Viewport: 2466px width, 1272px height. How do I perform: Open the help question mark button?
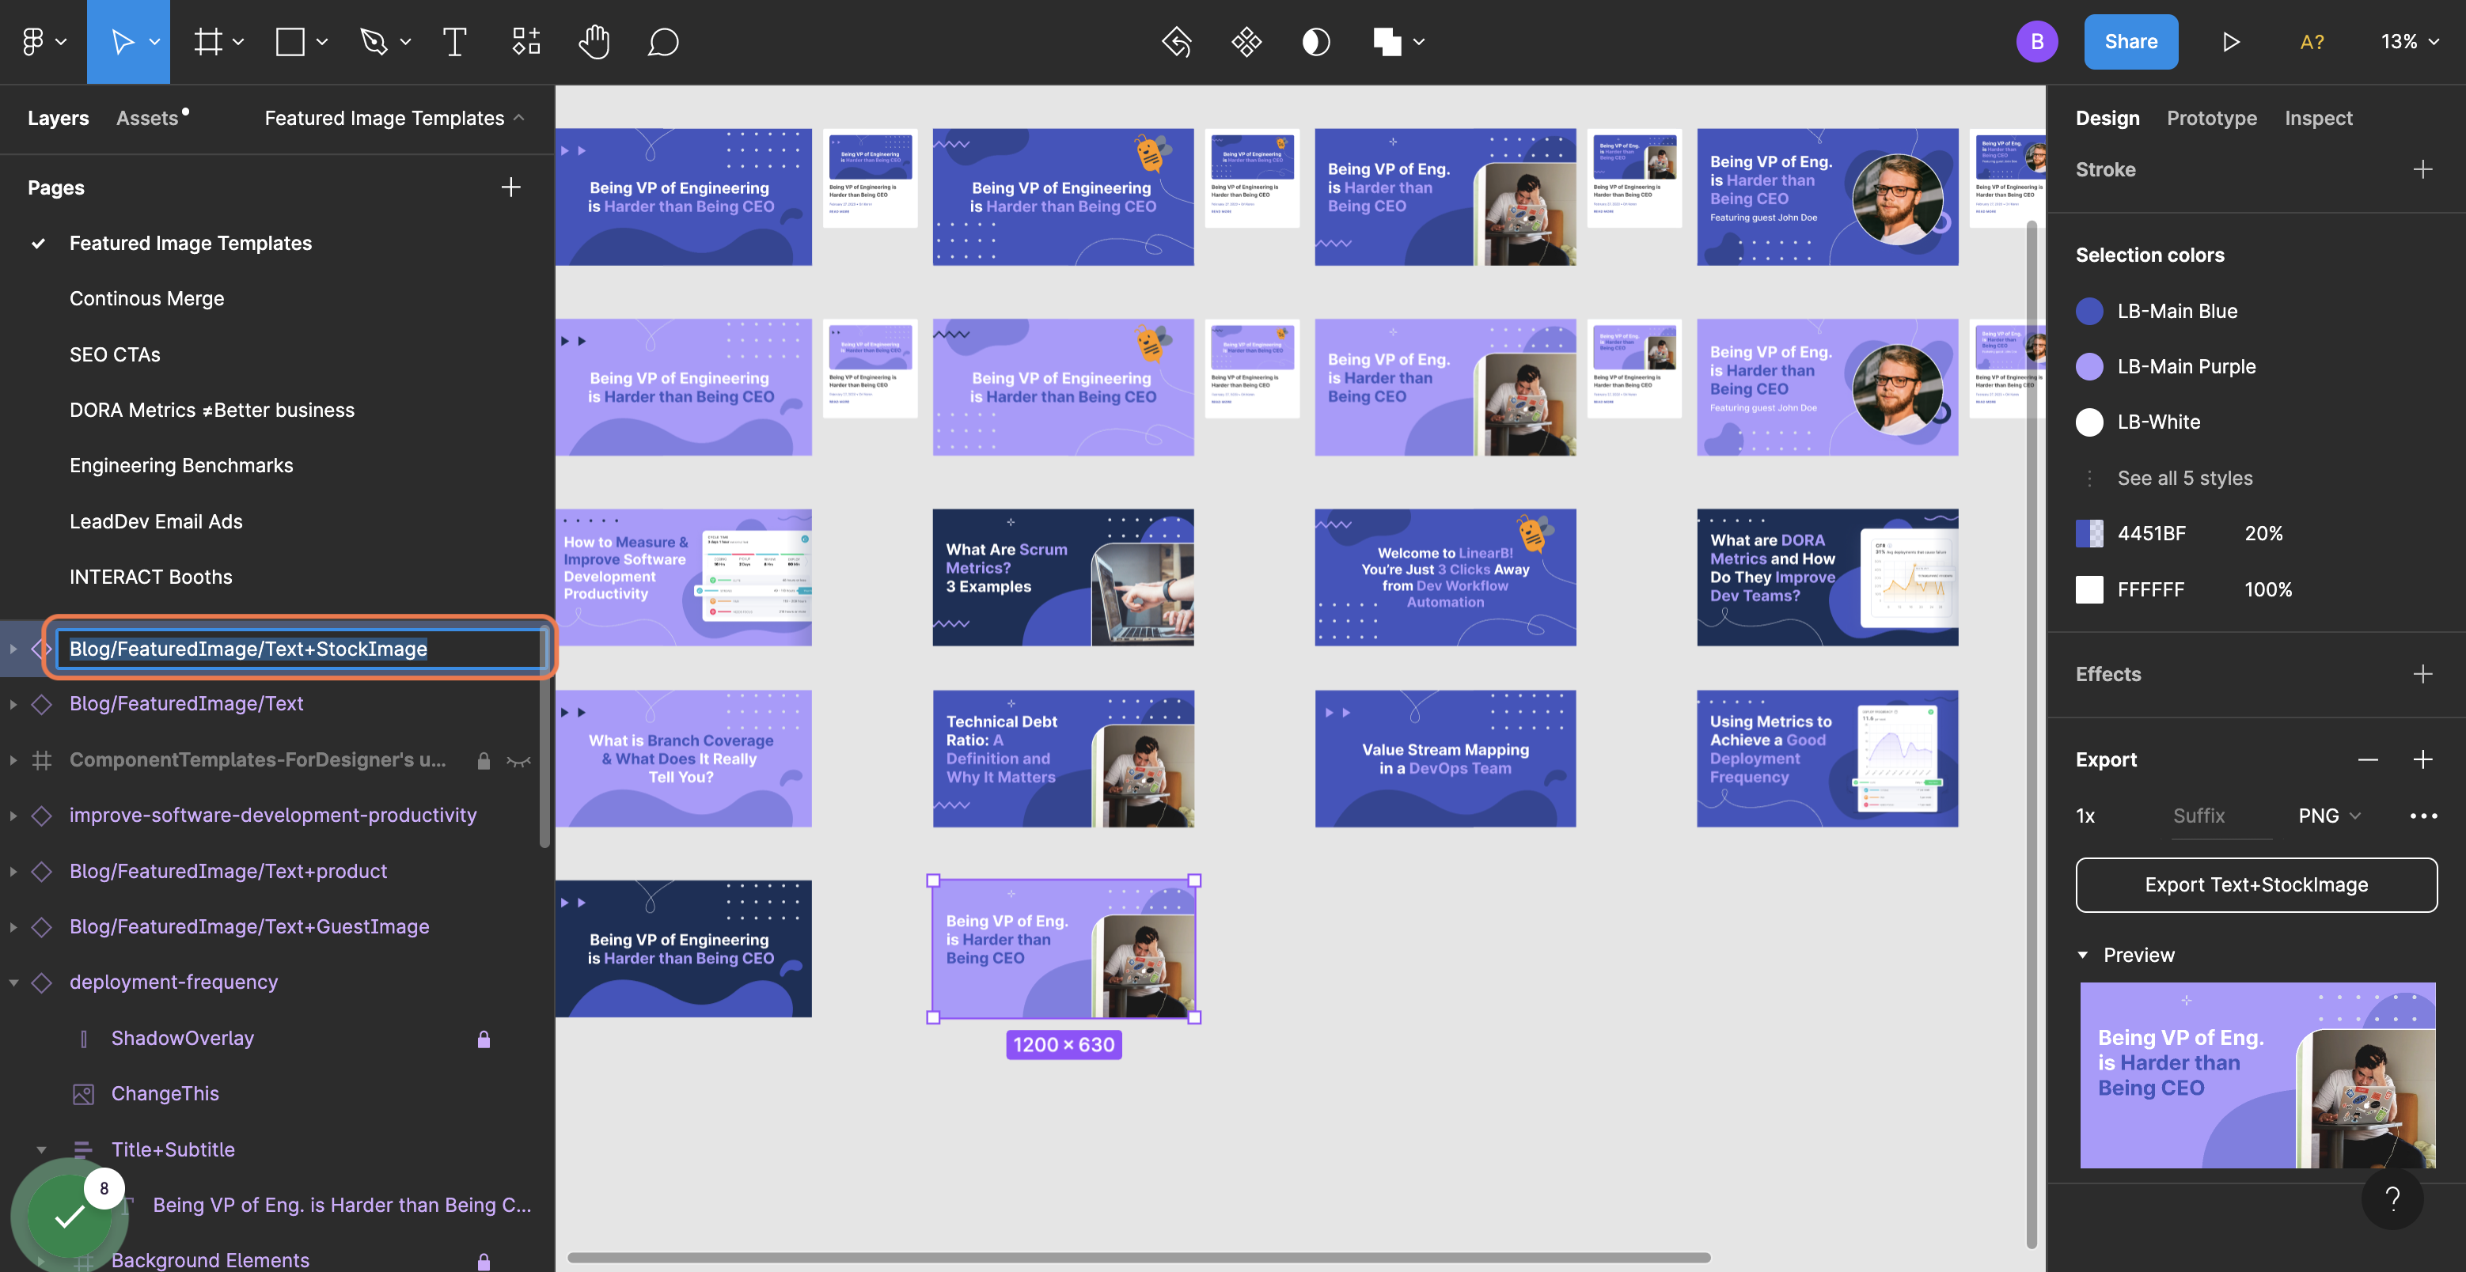pyautogui.click(x=2392, y=1198)
